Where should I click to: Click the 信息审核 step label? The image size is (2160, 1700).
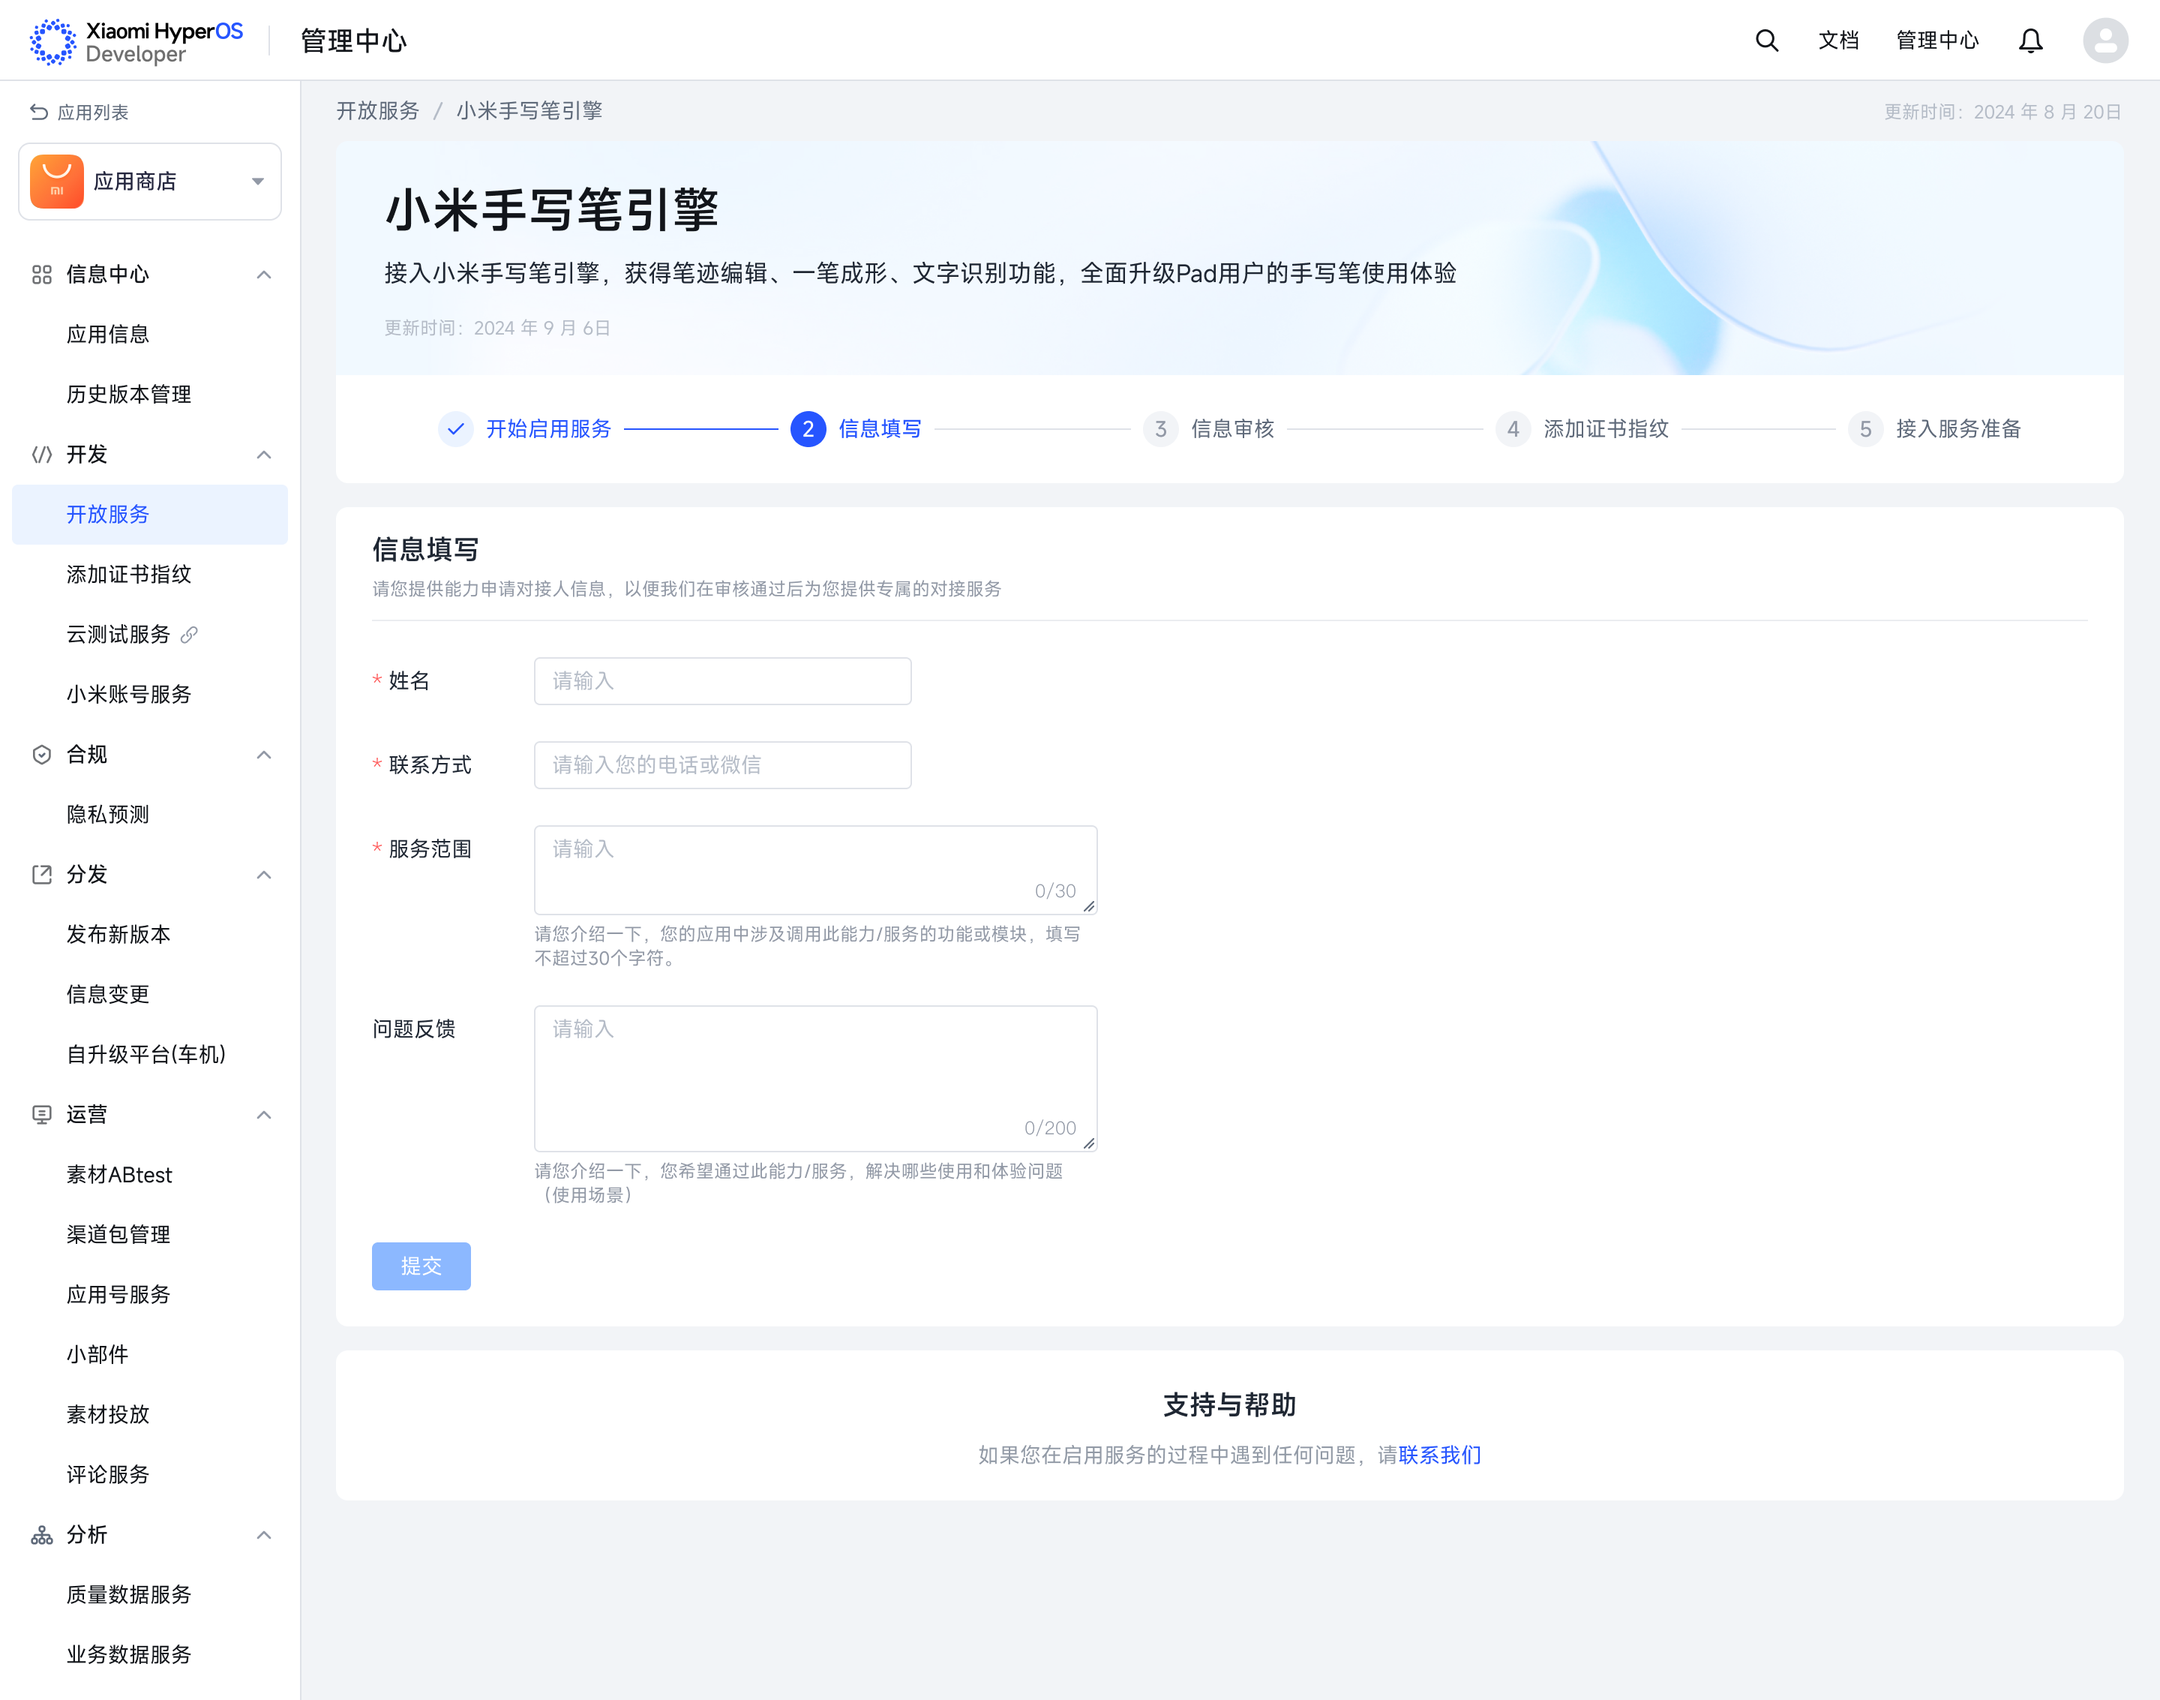[1233, 429]
